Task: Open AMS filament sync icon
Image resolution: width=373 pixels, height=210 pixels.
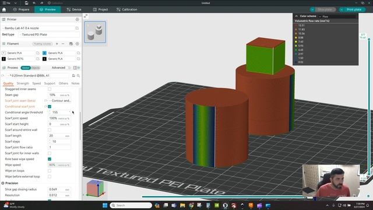Action: coord(71,44)
